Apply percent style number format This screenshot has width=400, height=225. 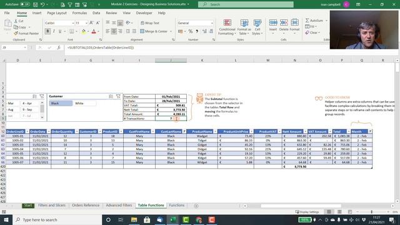pos(190,31)
